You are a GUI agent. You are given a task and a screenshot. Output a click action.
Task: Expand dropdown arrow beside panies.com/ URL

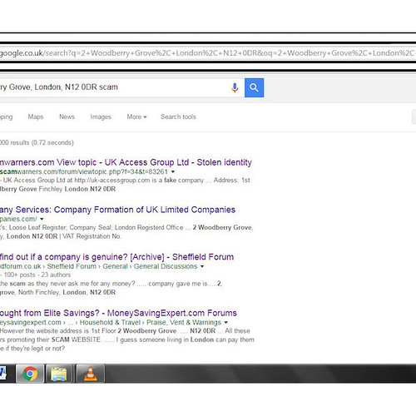click(x=42, y=219)
